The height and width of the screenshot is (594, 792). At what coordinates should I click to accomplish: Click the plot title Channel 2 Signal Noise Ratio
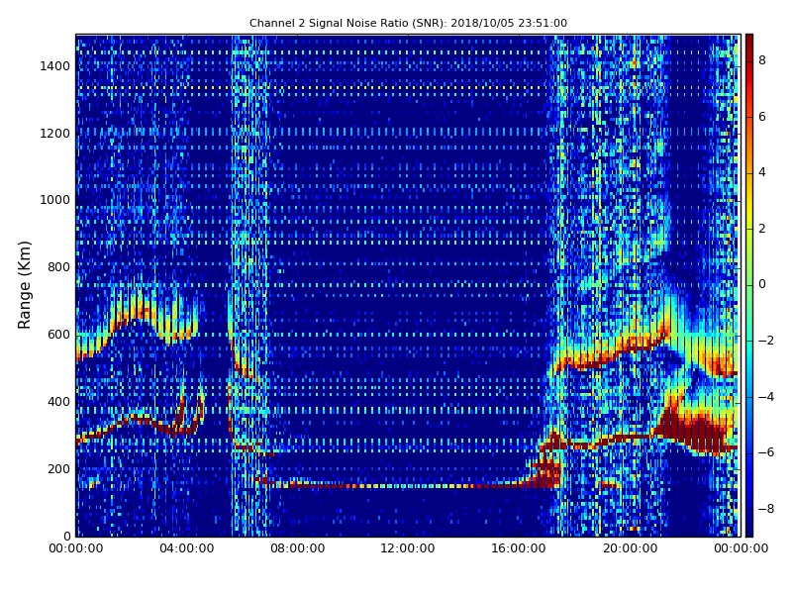tap(408, 23)
